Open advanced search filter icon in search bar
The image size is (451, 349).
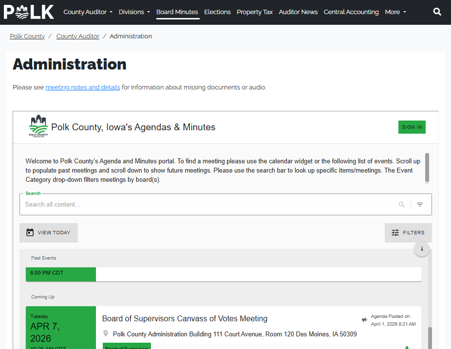click(x=420, y=205)
